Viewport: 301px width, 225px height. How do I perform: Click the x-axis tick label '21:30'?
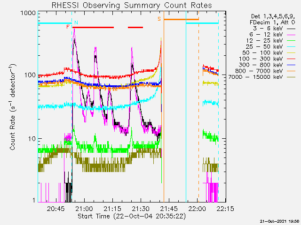tap(141, 208)
